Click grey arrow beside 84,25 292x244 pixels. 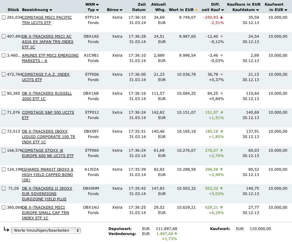coord(221,93)
